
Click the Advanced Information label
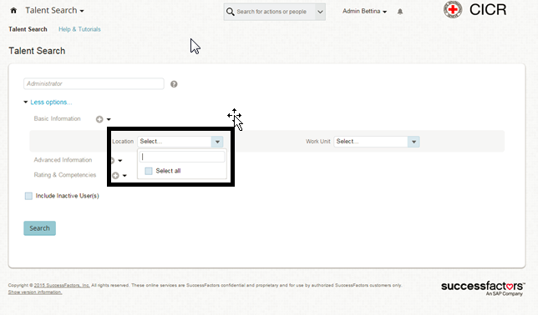click(63, 160)
